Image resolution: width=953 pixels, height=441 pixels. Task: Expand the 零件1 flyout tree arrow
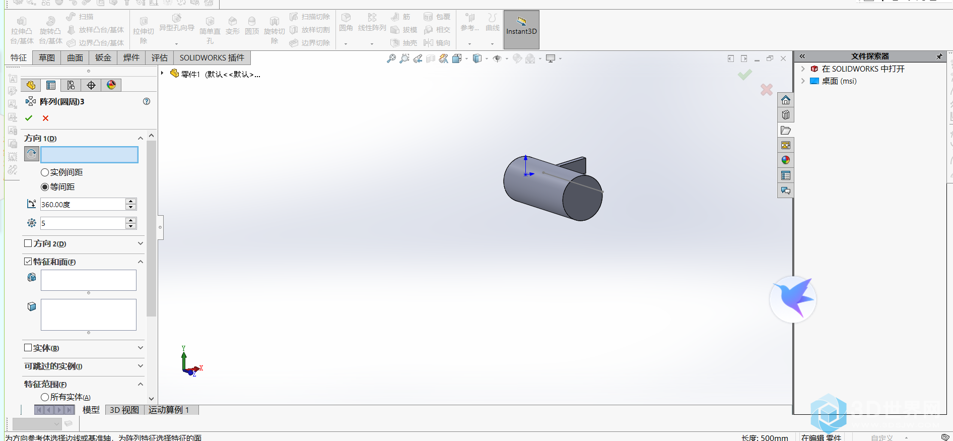tap(162, 74)
